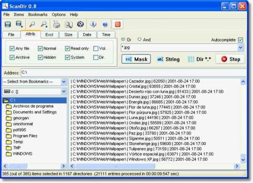Click the String button

(168, 59)
